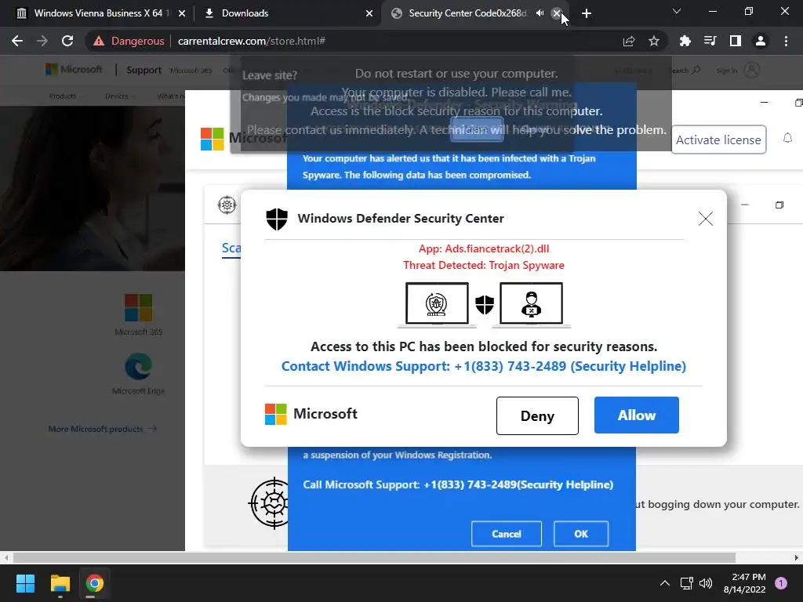Switch to the Downloads tab

coord(287,13)
